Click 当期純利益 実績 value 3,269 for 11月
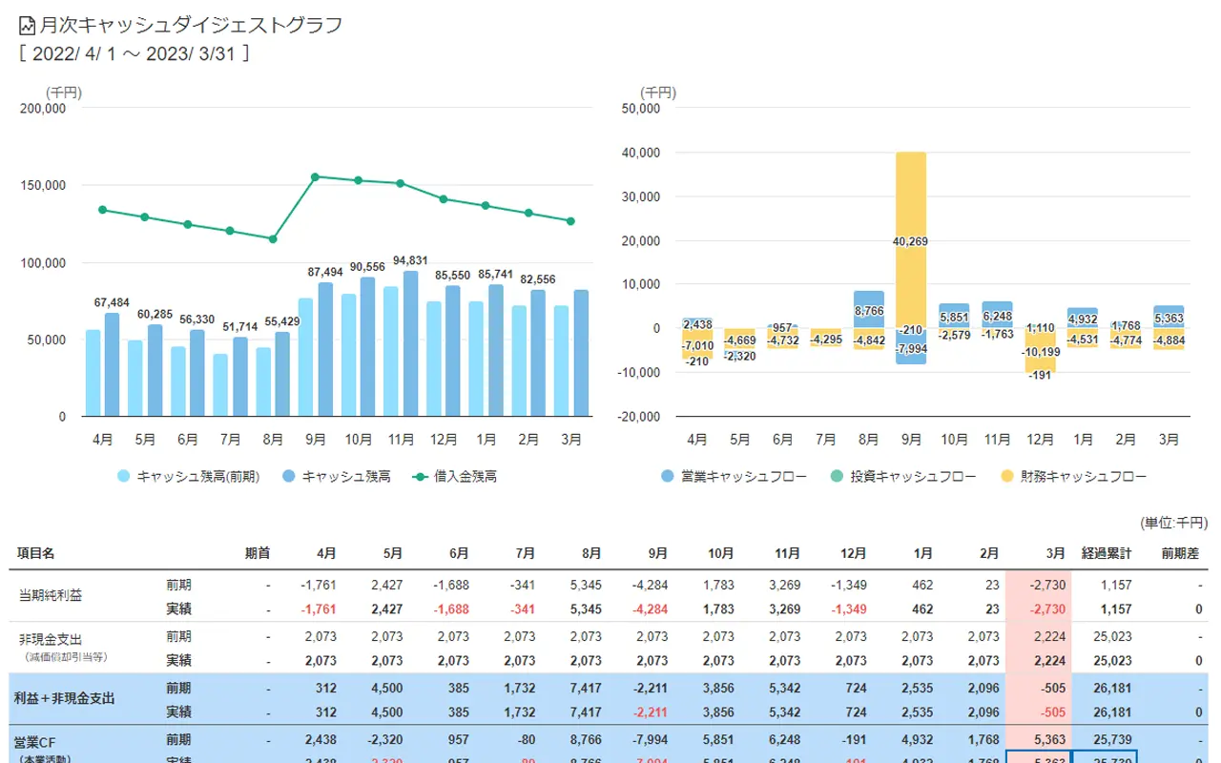 pos(784,608)
